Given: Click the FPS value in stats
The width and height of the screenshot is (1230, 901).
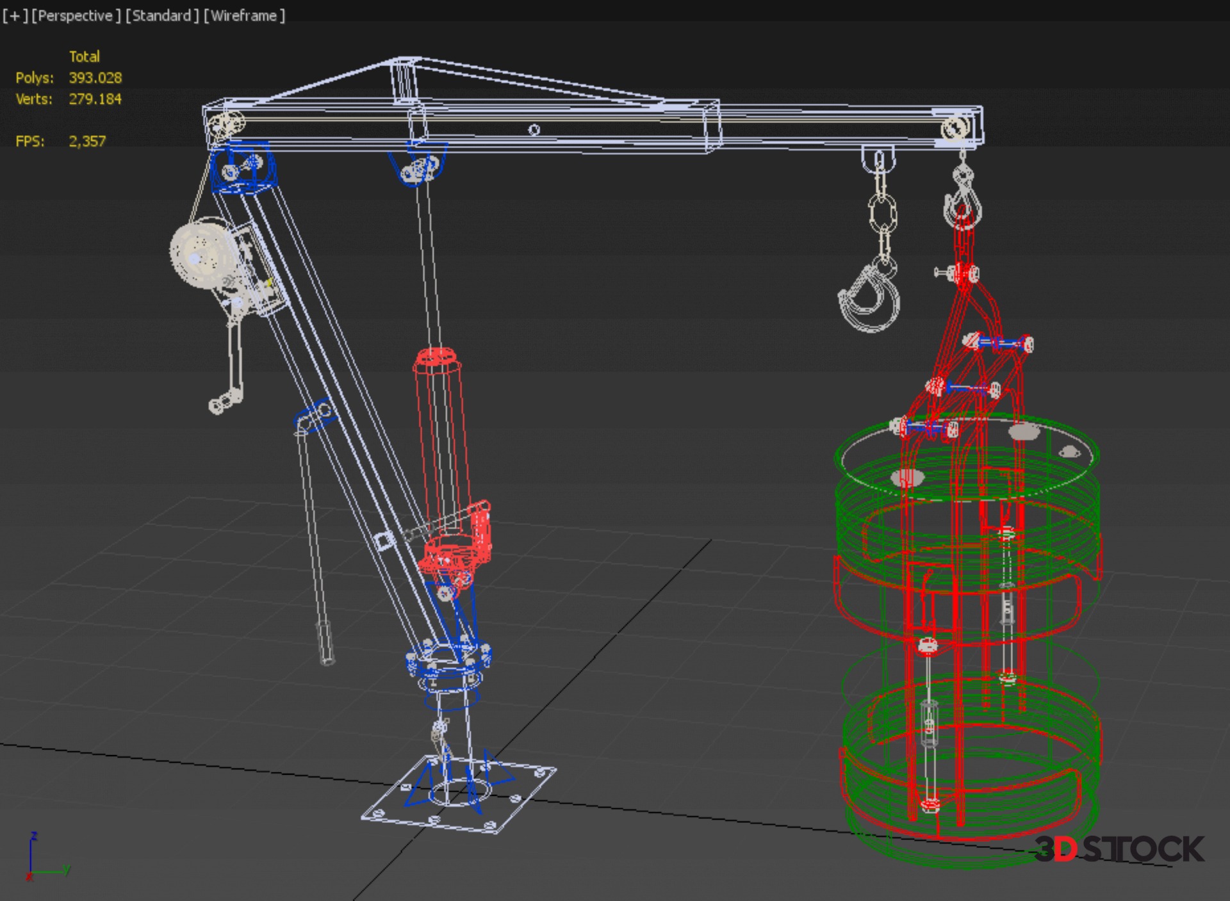Looking at the screenshot, I should pos(87,141).
